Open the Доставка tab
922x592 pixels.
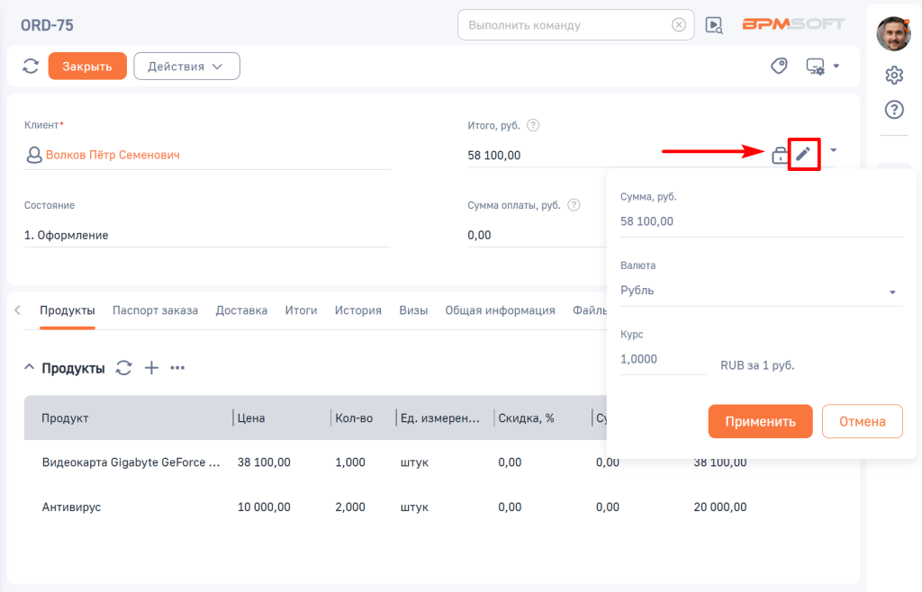click(x=241, y=310)
